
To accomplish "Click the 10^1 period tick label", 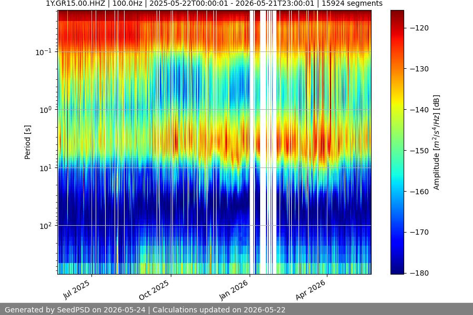I will point(46,168).
